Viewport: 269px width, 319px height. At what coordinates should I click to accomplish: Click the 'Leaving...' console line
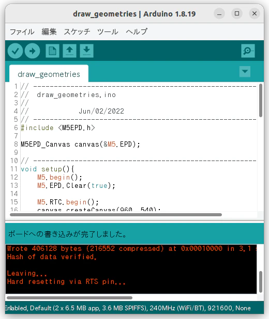[27, 273]
